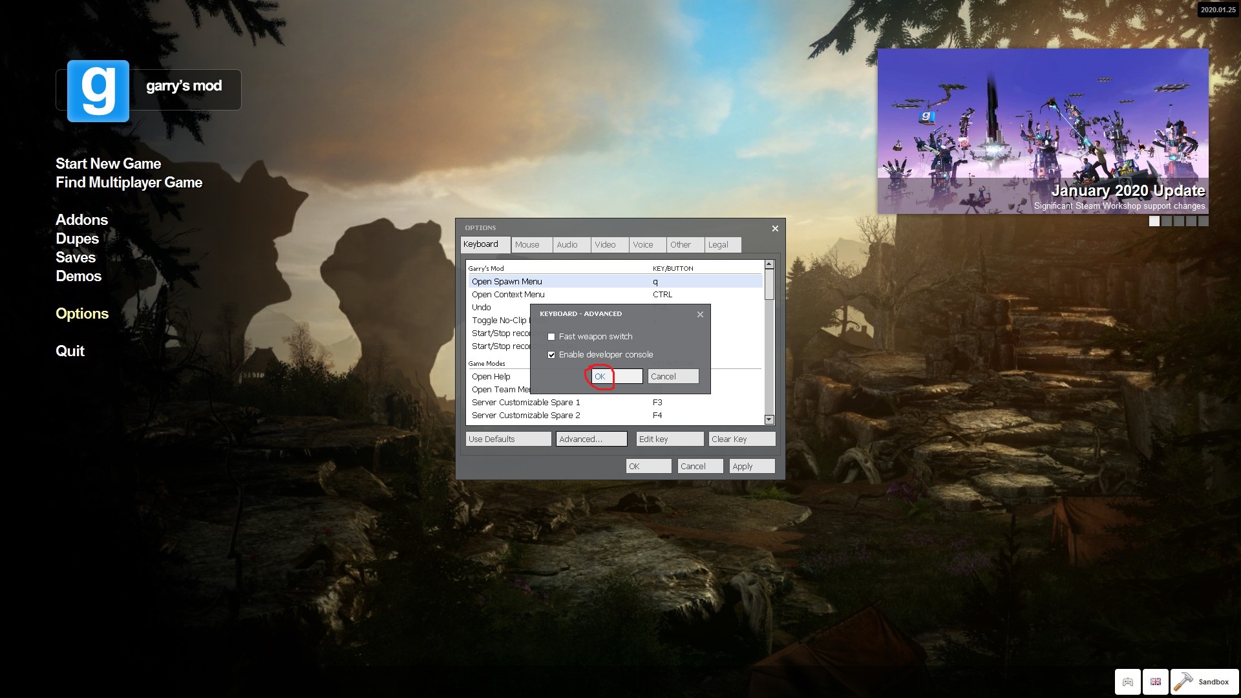Enable the Fast weapon switch checkbox
The image size is (1241, 698).
coord(551,337)
